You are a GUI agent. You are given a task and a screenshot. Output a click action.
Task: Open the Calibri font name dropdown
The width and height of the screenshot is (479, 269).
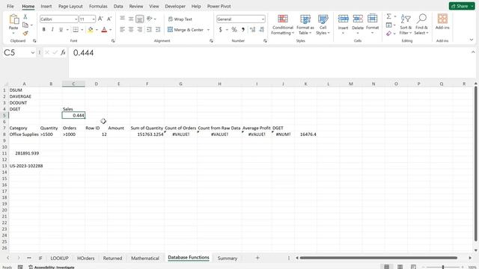(76, 19)
